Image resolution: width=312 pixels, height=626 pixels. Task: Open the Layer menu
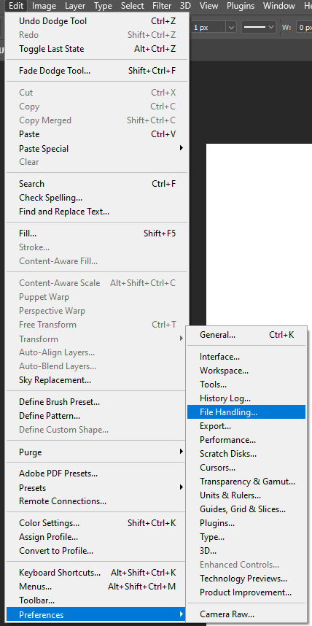75,6
